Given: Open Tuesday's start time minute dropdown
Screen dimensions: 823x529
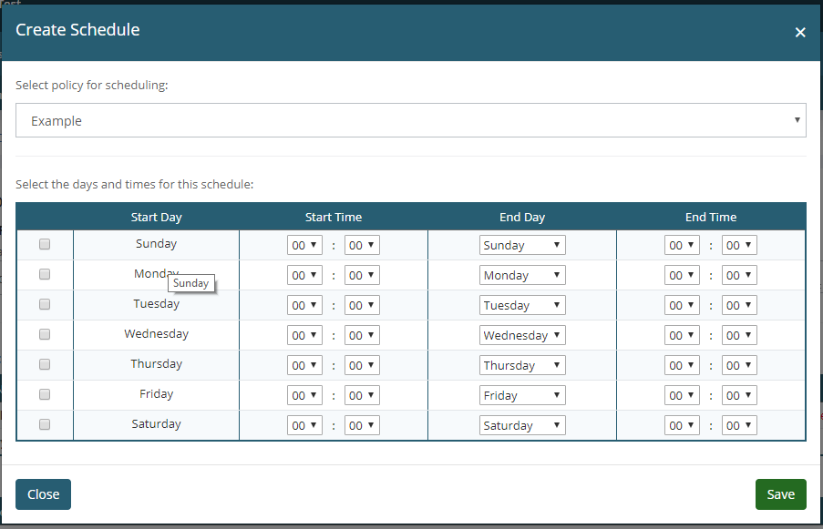Looking at the screenshot, I should click(x=362, y=306).
